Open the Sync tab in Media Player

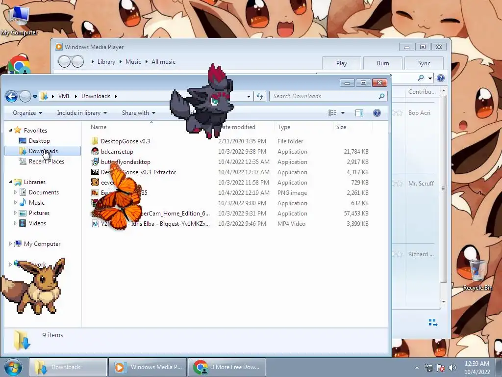click(x=424, y=63)
